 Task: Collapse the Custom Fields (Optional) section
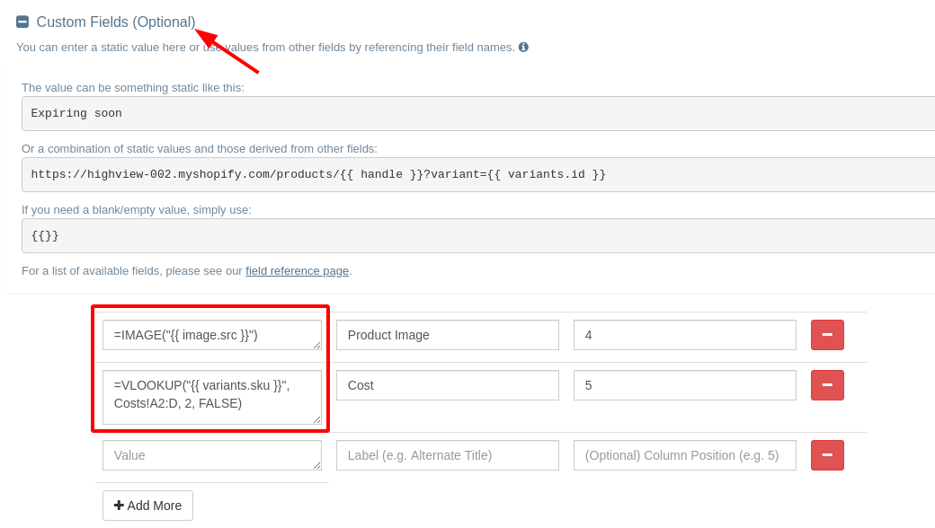(22, 22)
